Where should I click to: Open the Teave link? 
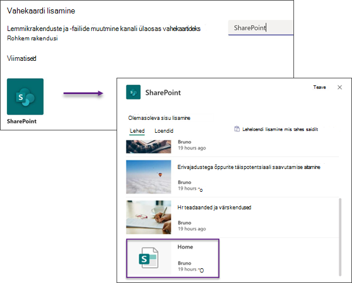click(319, 87)
